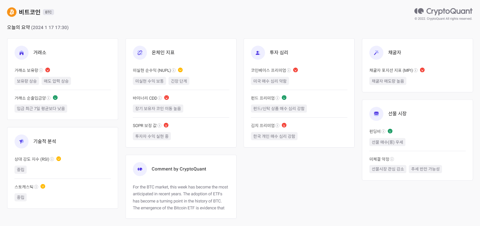Click the funnel icon beside 기술적 분석
Image resolution: width=480 pixels, height=226 pixels.
click(x=22, y=141)
